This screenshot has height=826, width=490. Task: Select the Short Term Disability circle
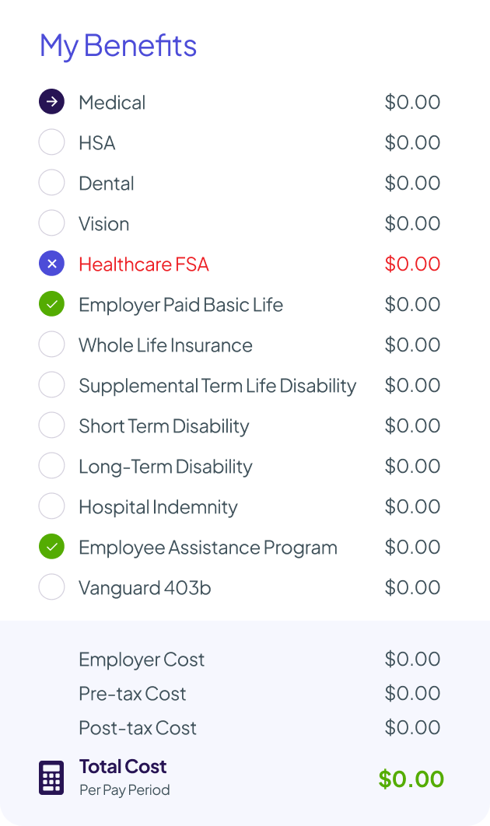pos(51,426)
